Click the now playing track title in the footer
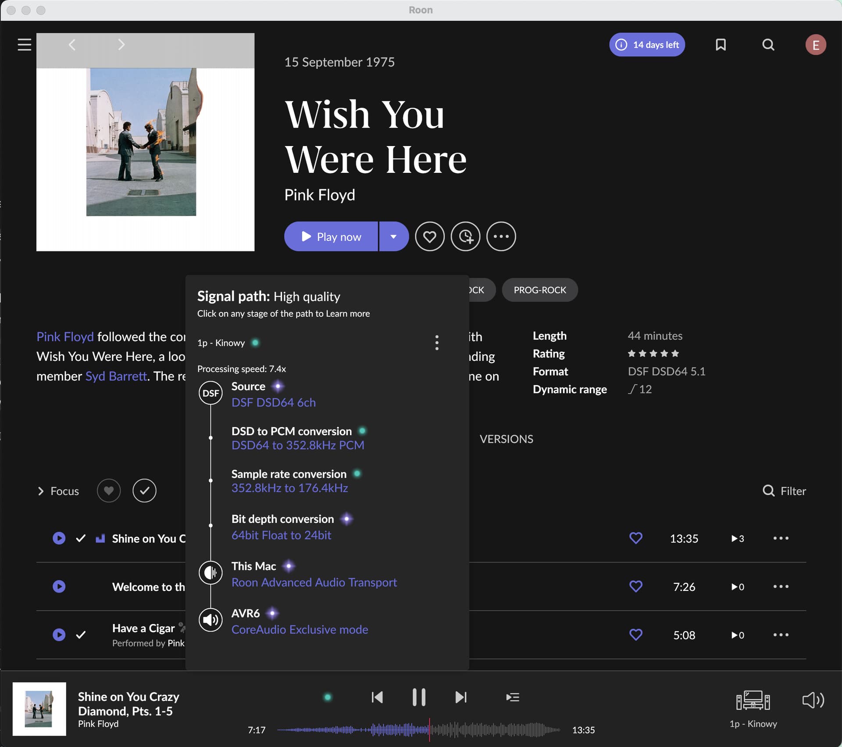 [128, 704]
